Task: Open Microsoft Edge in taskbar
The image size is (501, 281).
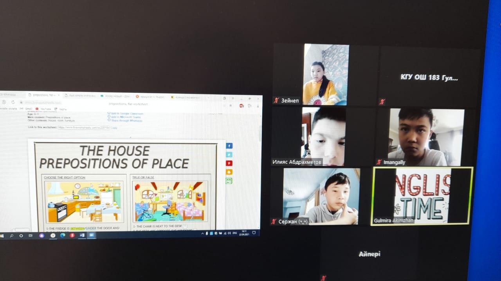Action: coord(63,235)
